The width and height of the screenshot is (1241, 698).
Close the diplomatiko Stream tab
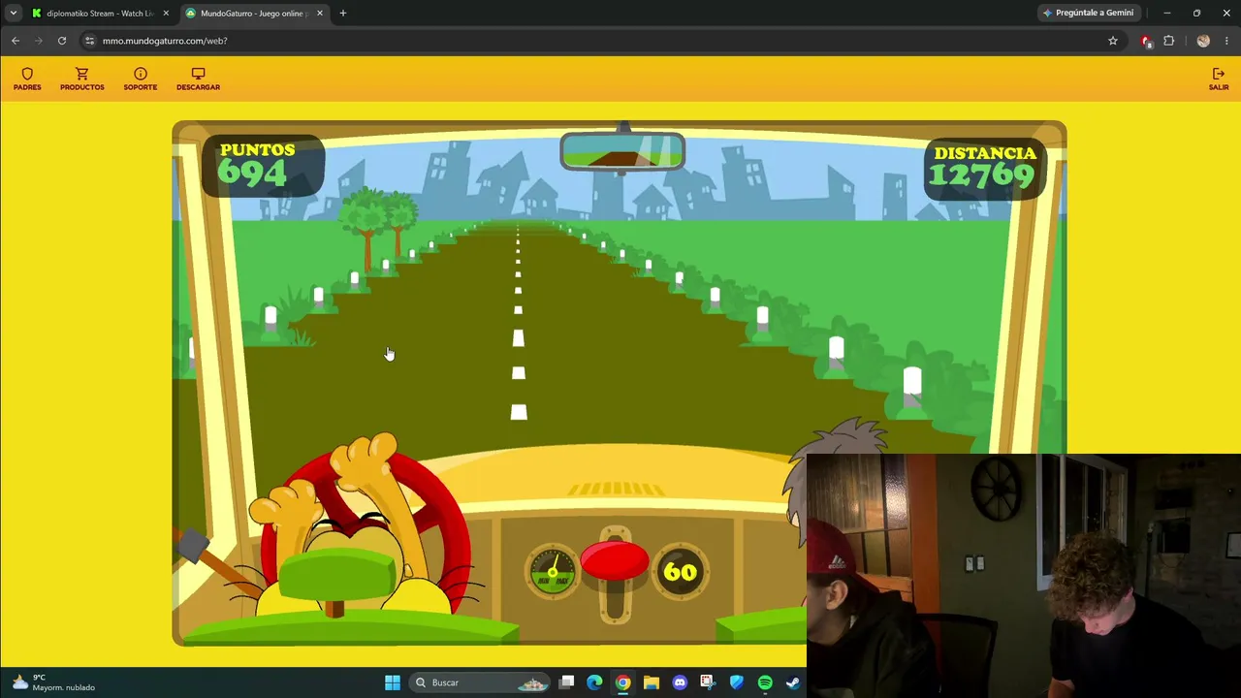point(166,13)
